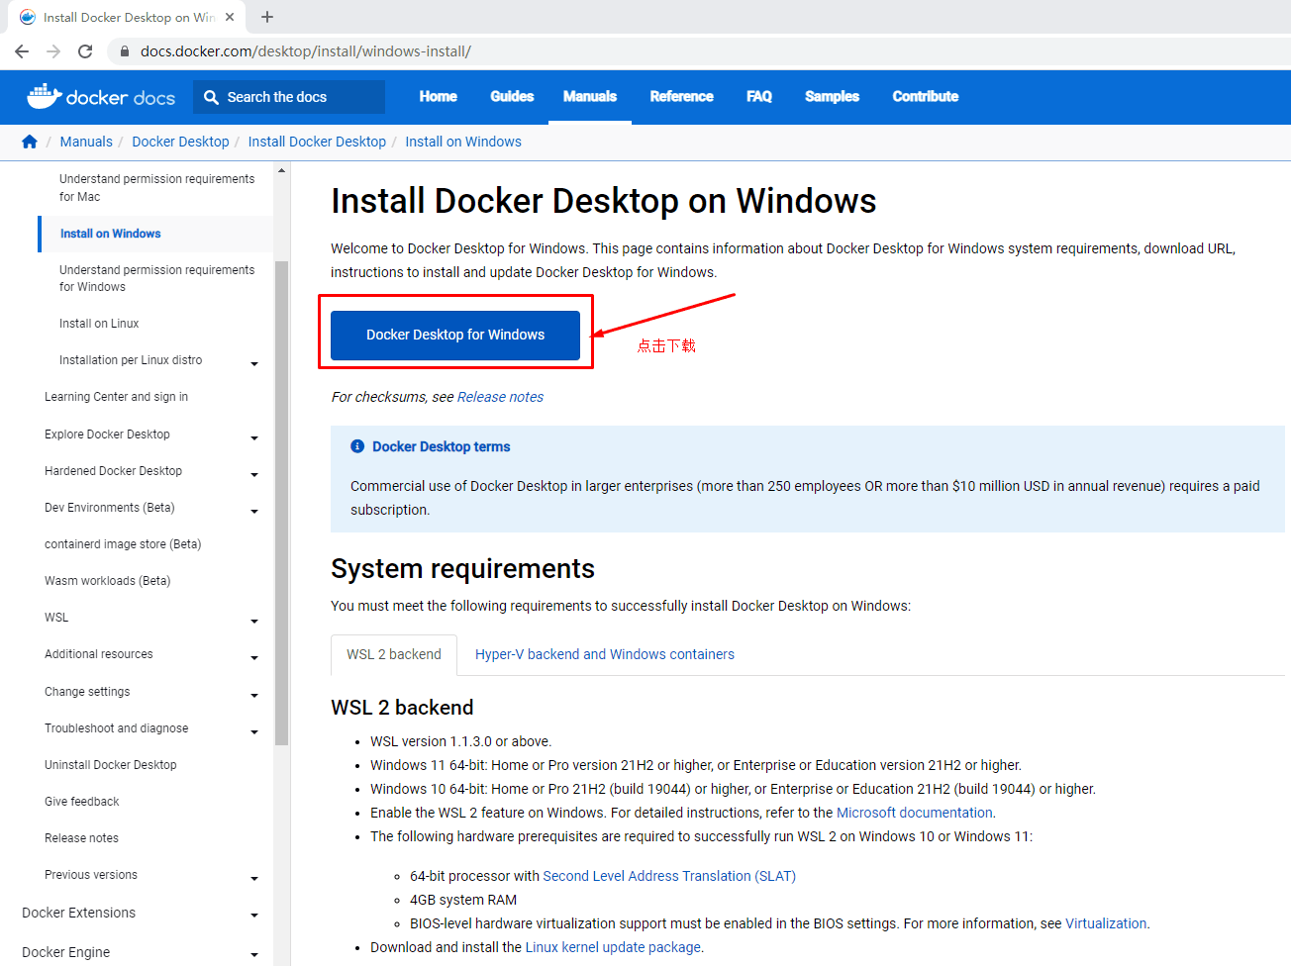Click the Docker Desktop terms heading
The height and width of the screenshot is (966, 1291).
[x=442, y=446]
